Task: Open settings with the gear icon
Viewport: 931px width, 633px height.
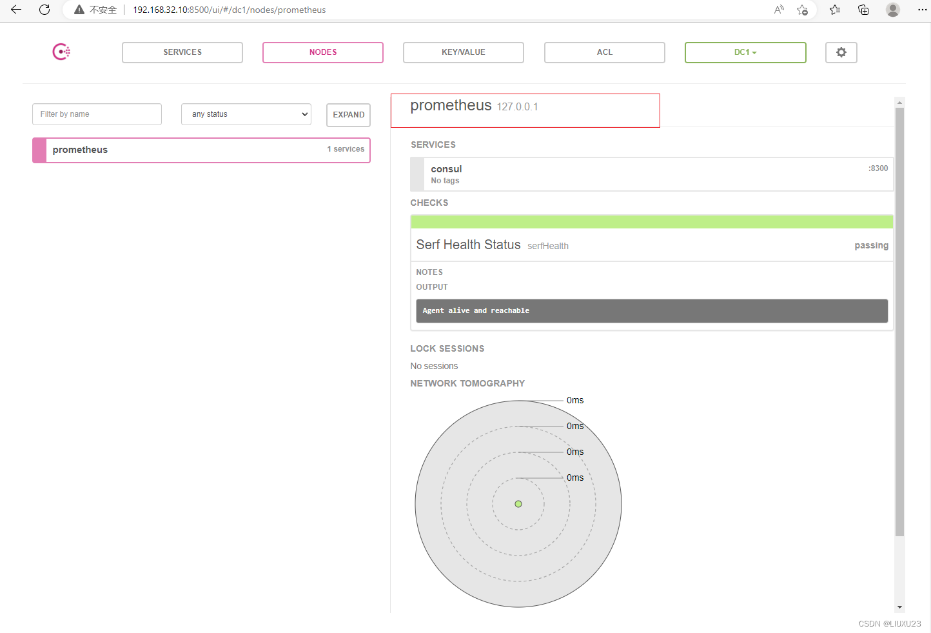Action: (841, 52)
